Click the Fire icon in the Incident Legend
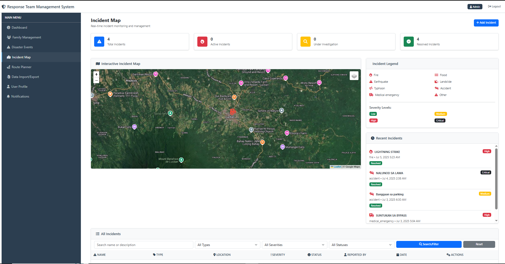 [x=371, y=75]
